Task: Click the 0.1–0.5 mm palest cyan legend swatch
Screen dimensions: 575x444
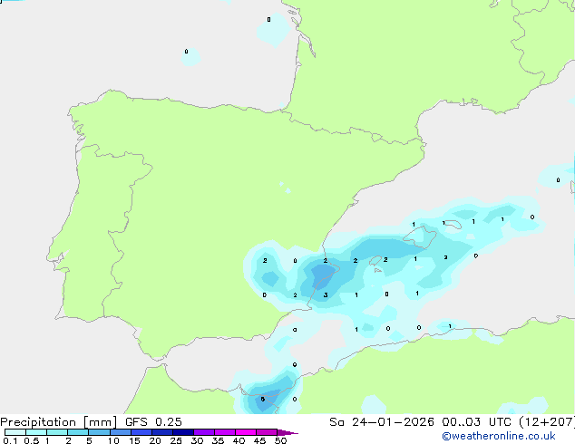Action: [x=15, y=432]
